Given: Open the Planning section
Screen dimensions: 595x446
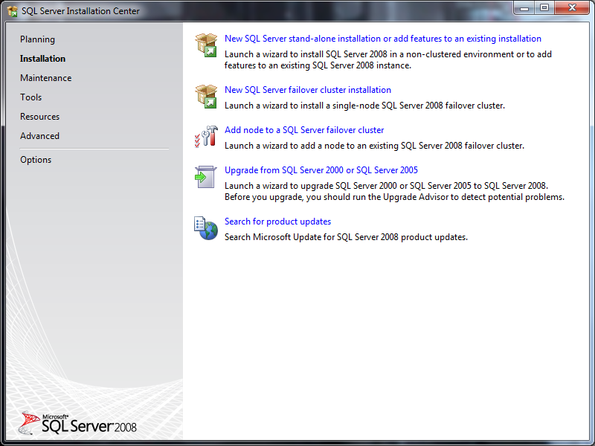Looking at the screenshot, I should [x=37, y=39].
